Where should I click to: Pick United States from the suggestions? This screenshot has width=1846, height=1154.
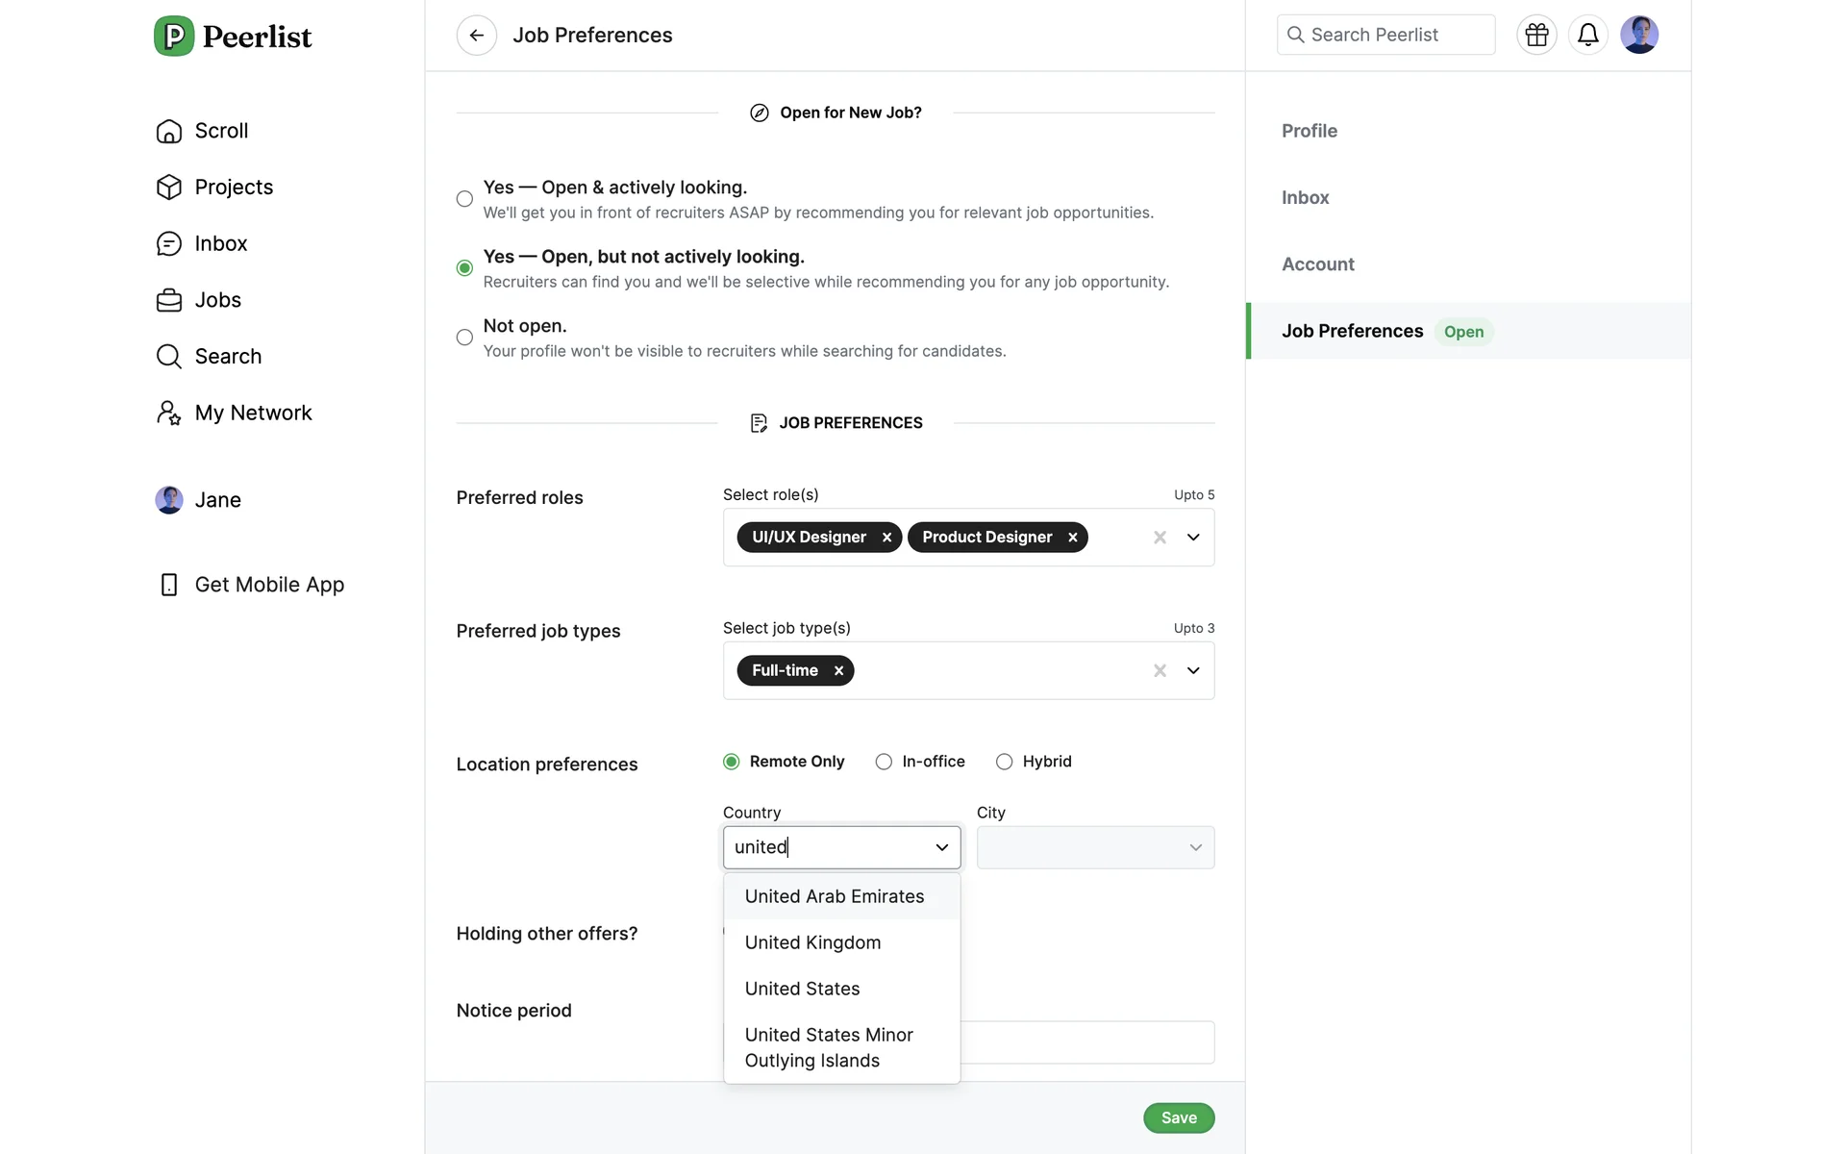pyautogui.click(x=802, y=989)
